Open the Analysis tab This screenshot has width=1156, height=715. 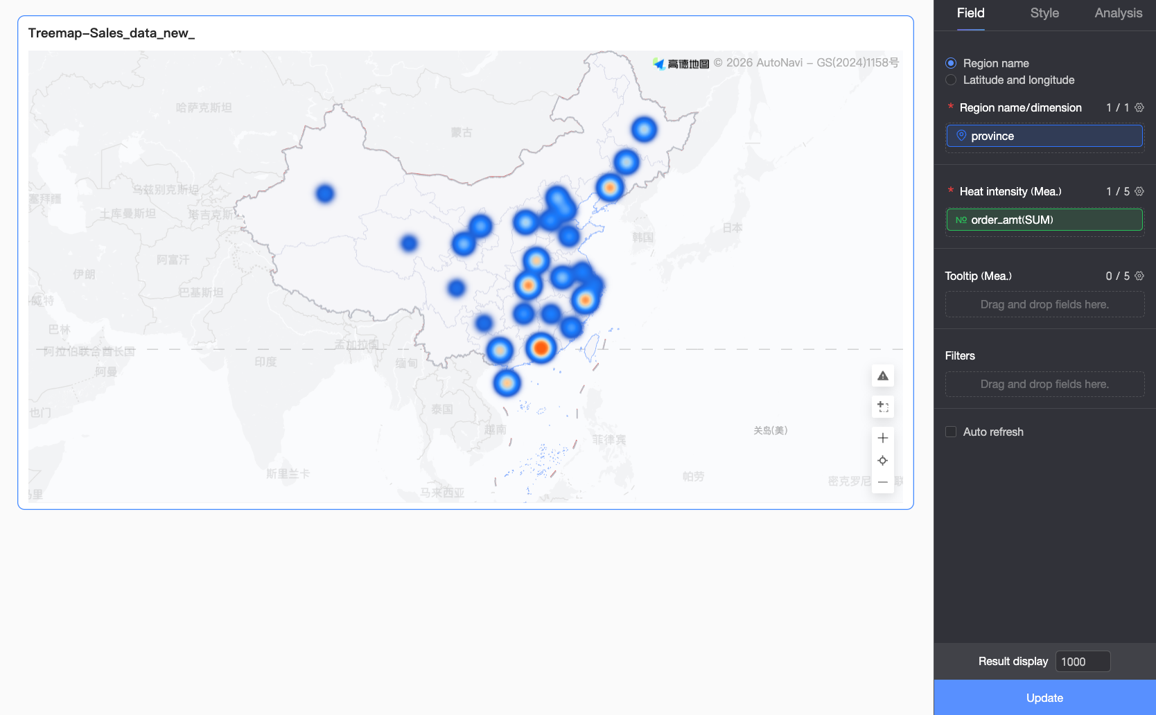coord(1118,13)
